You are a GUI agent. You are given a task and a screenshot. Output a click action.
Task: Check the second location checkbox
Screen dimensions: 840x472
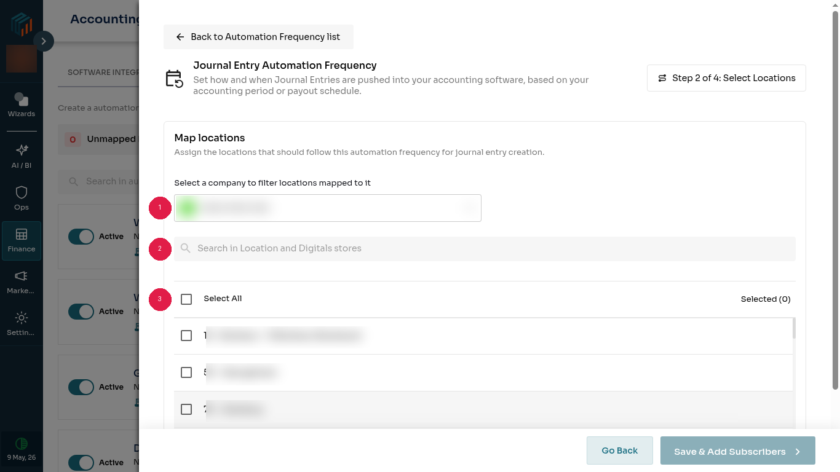[186, 372]
